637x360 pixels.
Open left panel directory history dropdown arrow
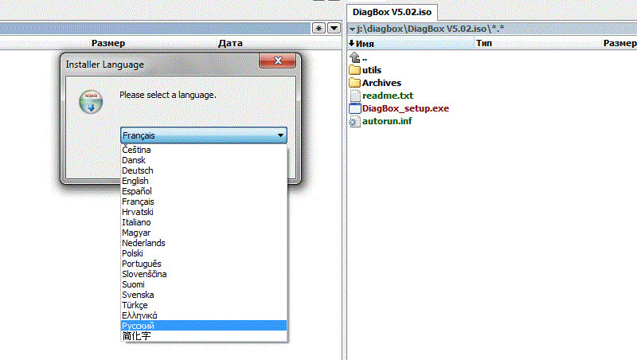click(334, 28)
